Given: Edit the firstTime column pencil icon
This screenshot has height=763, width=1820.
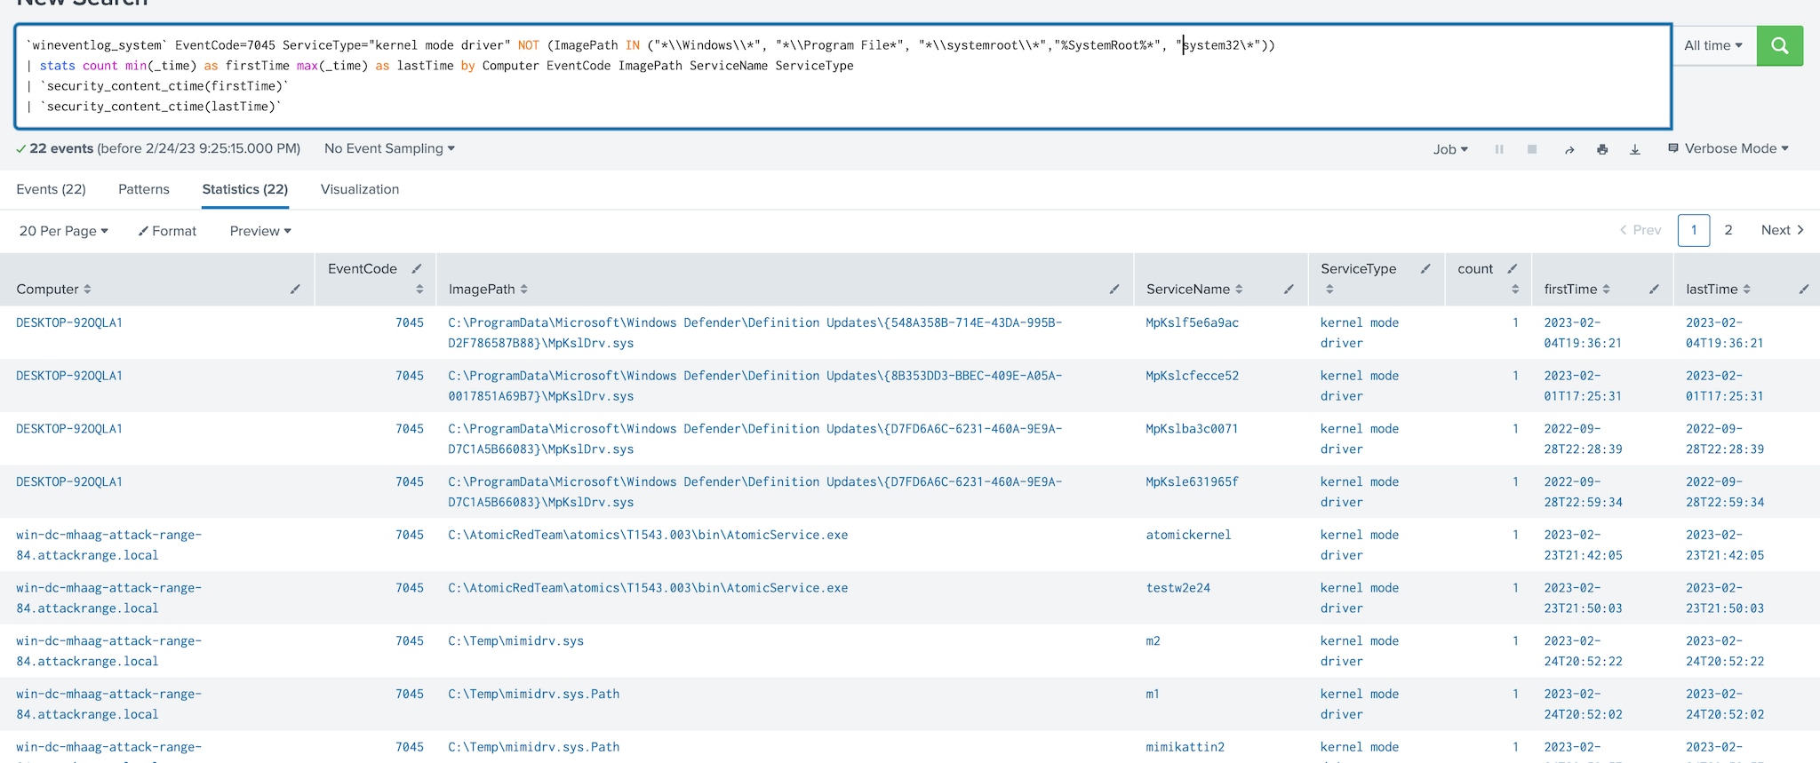Looking at the screenshot, I should coord(1654,289).
